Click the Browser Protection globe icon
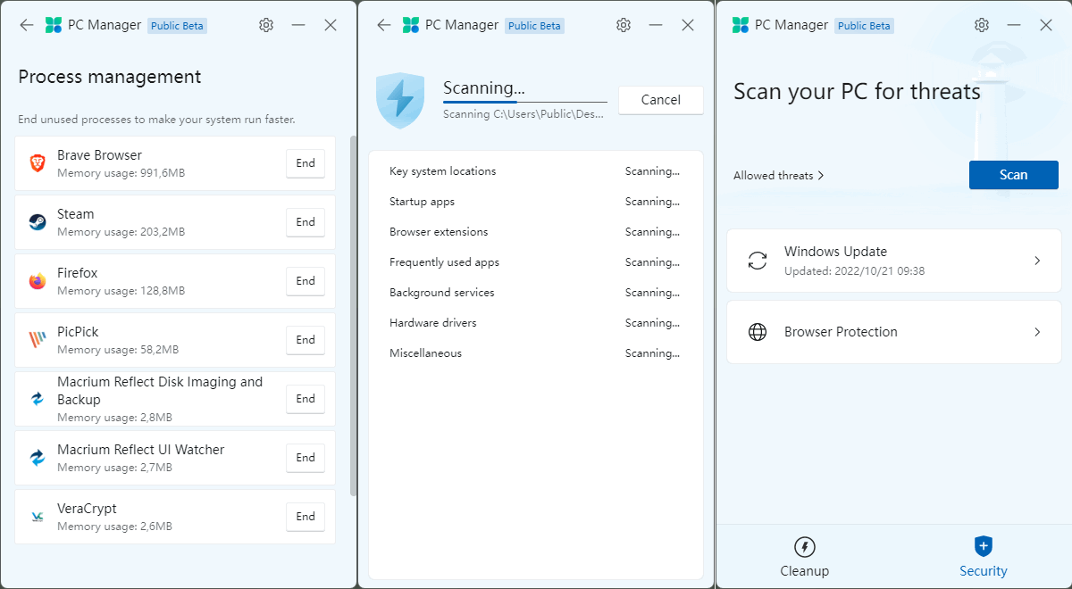1072x589 pixels. (x=758, y=332)
